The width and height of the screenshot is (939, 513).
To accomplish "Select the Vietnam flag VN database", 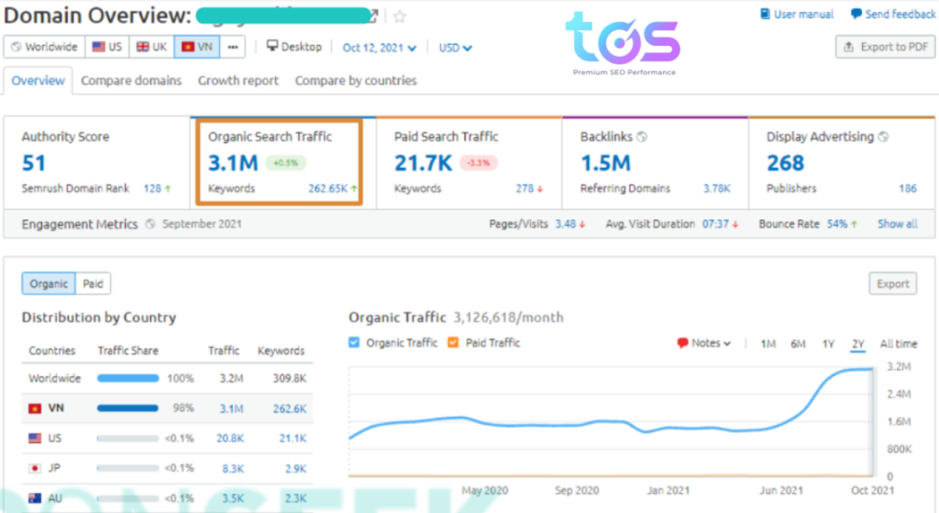I will pyautogui.click(x=196, y=47).
